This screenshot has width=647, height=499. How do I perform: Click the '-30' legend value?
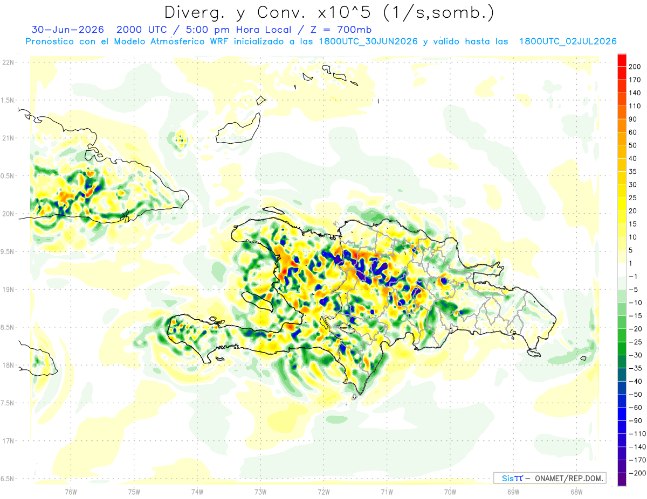click(635, 355)
